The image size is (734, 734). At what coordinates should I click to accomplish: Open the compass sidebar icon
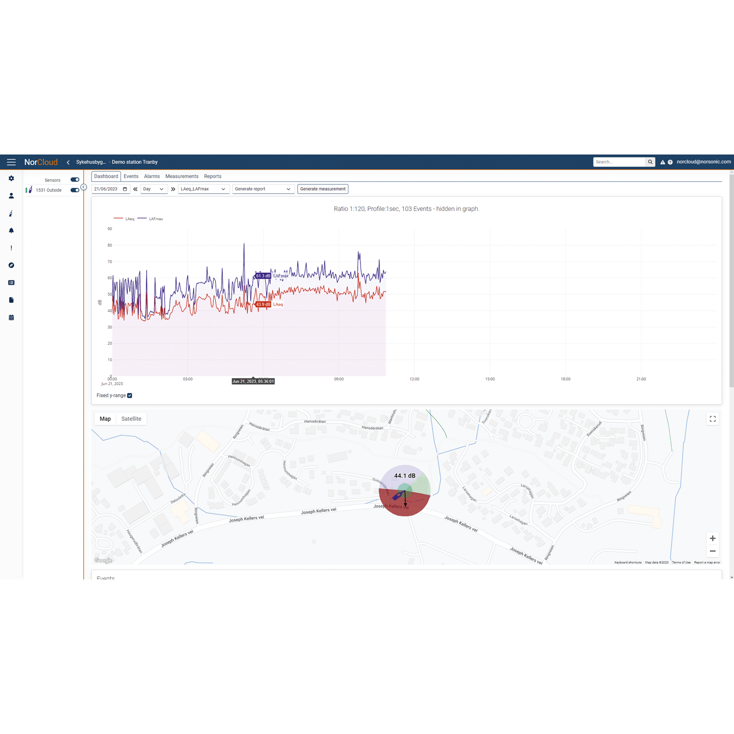(11, 265)
